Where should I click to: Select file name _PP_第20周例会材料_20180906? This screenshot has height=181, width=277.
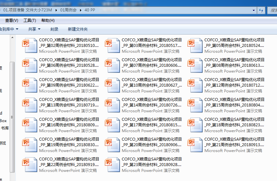point(152,145)
